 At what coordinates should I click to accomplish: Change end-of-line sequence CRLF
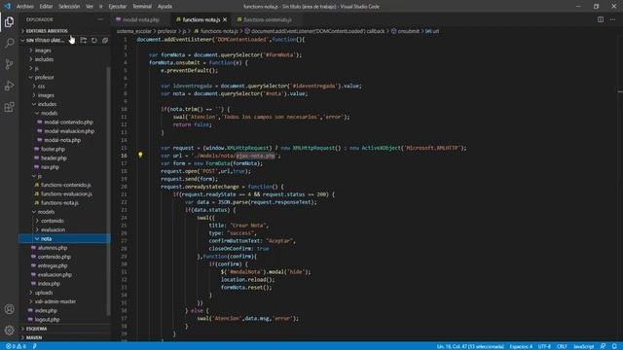pyautogui.click(x=562, y=346)
